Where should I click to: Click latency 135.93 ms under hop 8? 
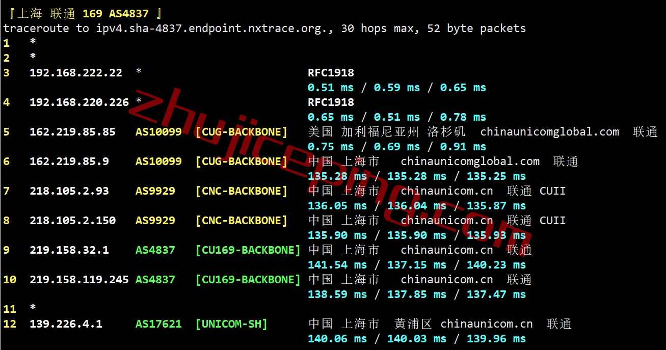pyautogui.click(x=496, y=235)
